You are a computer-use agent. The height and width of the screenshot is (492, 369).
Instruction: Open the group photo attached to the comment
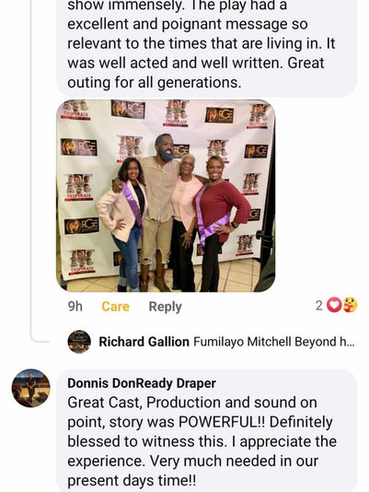point(166,196)
